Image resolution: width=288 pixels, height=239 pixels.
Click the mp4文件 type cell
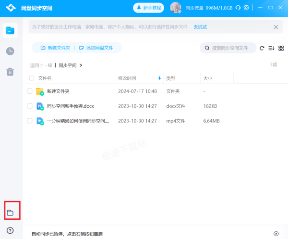click(176, 121)
